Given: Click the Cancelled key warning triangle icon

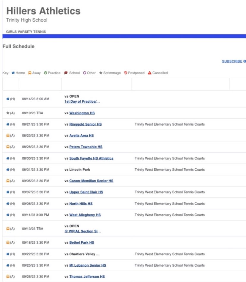Looking at the screenshot, I should [149, 73].
